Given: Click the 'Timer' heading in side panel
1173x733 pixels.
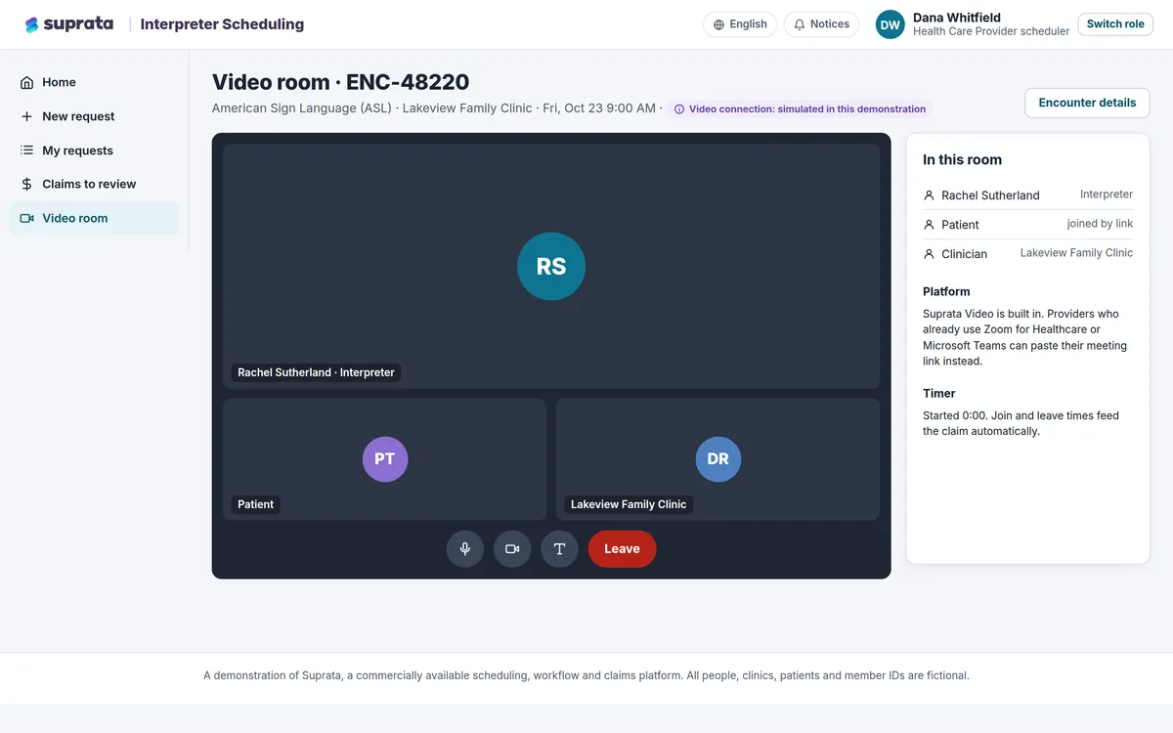Looking at the screenshot, I should pos(939,393).
